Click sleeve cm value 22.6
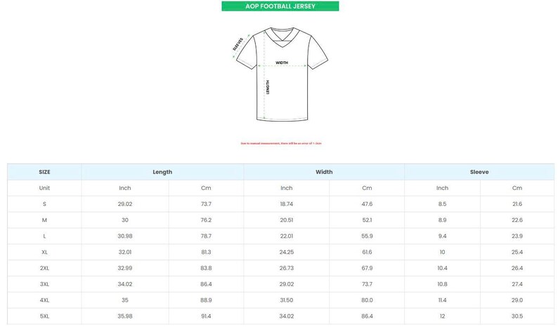This screenshot has width=558, height=329. (517, 220)
